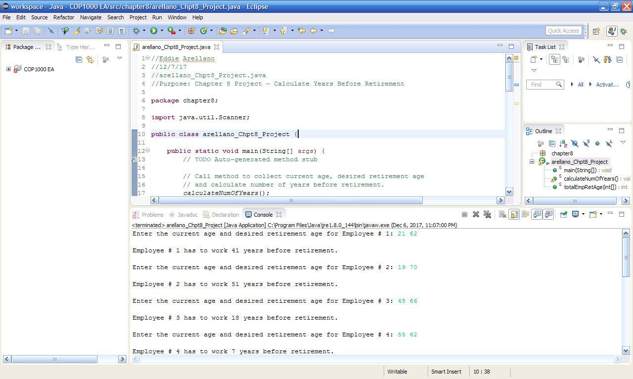Image resolution: width=633 pixels, height=379 pixels.
Task: Toggle Scroll Lock in Console
Action: click(x=514, y=214)
